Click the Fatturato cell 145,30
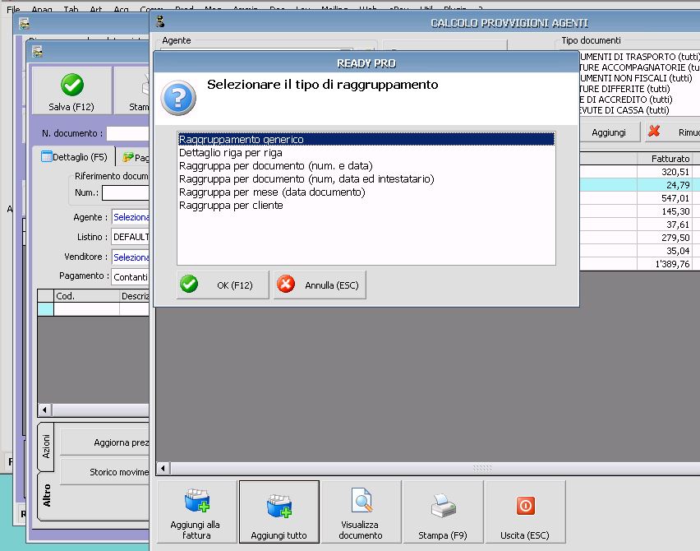This screenshot has width=700, height=551. (665, 211)
